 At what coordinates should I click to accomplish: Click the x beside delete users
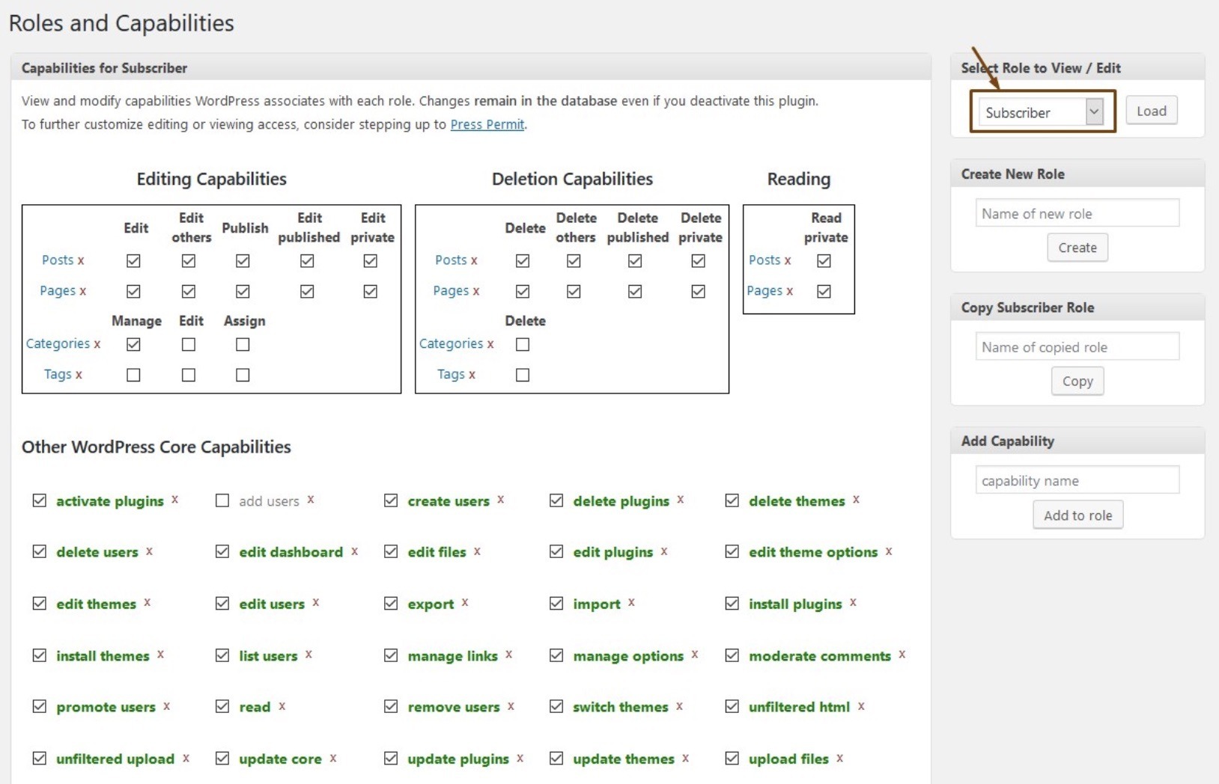[x=149, y=551]
